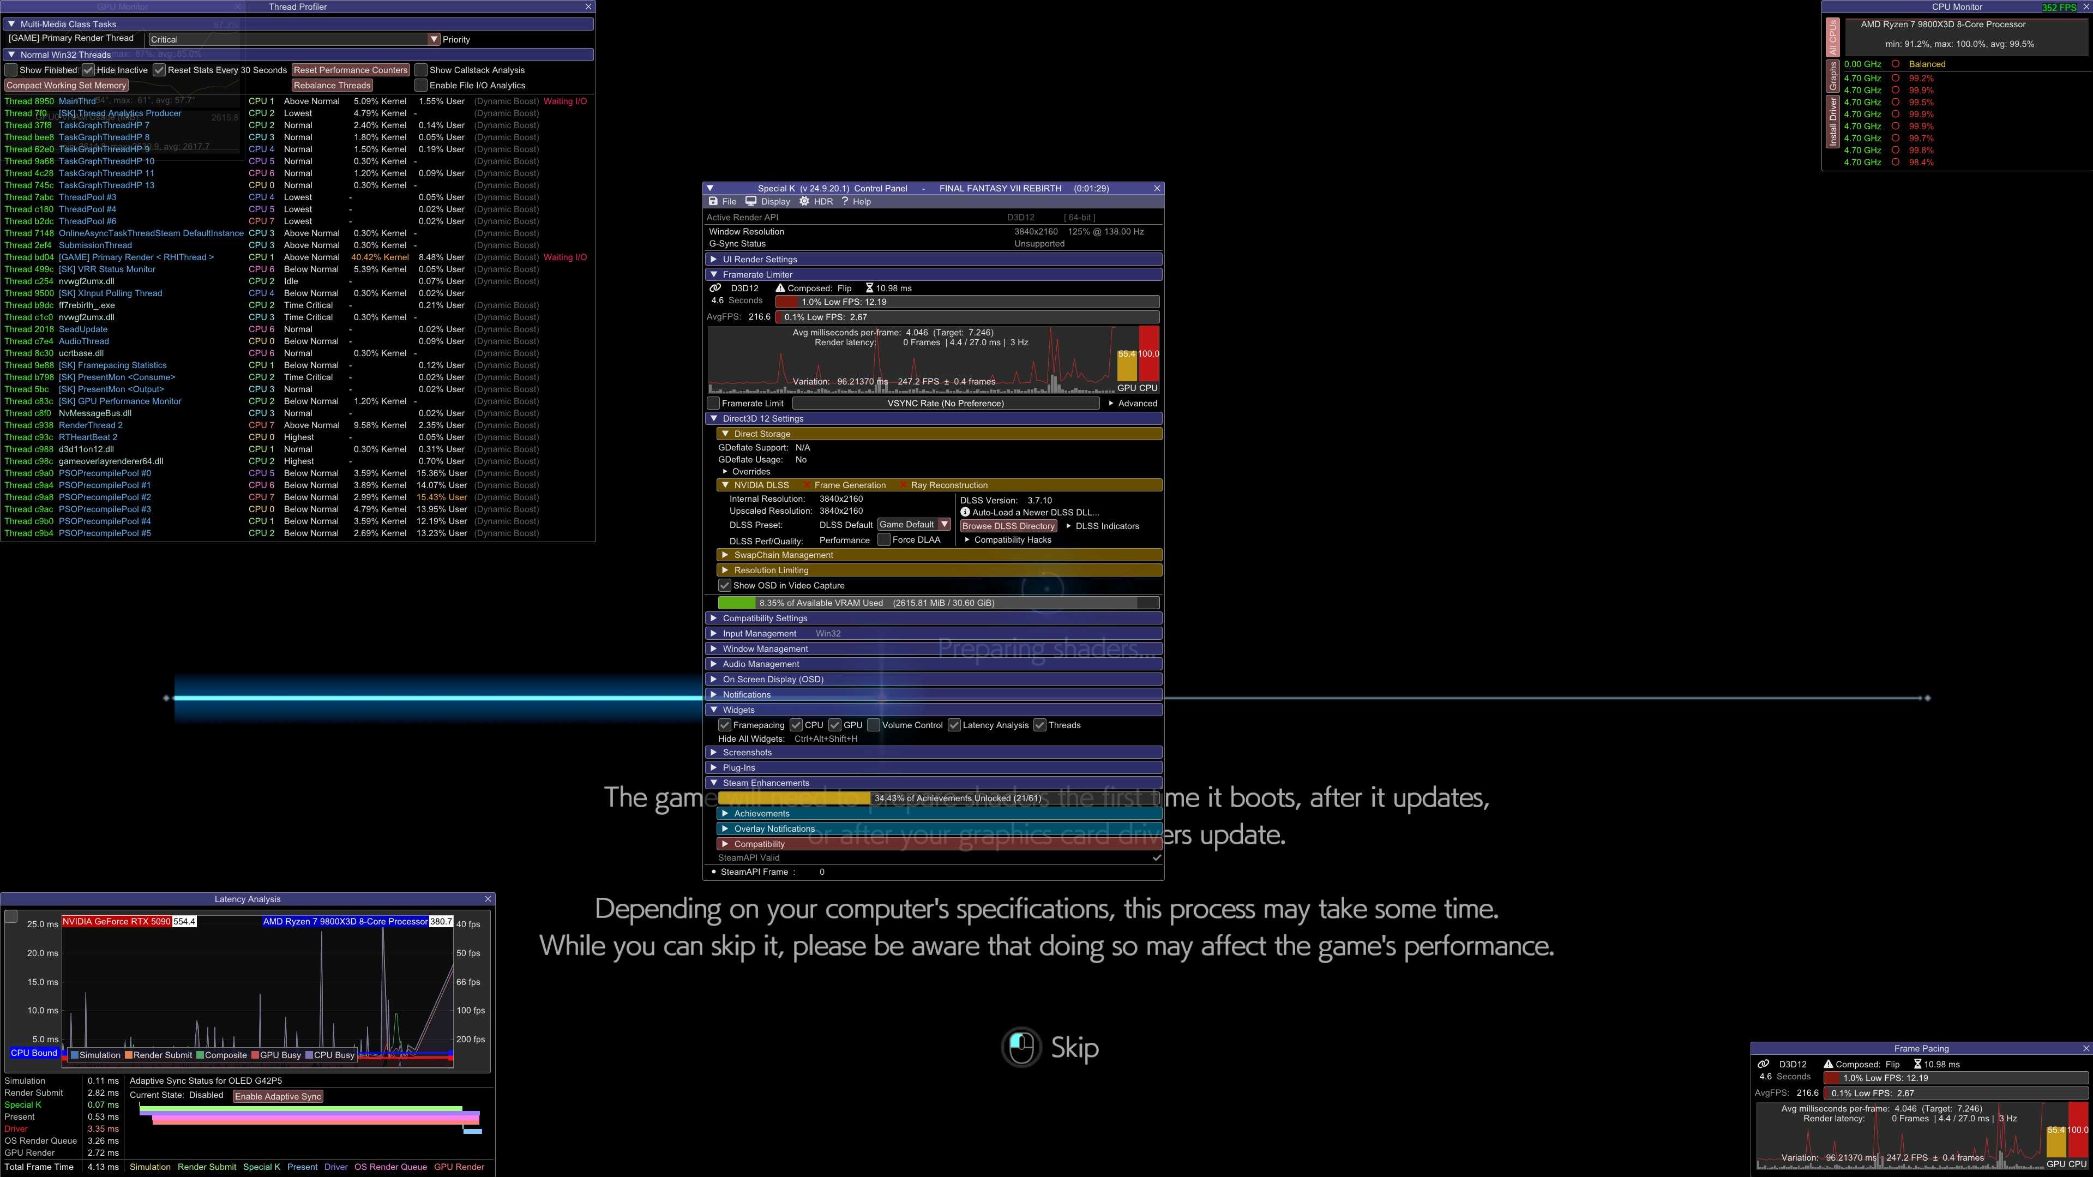
Task: Toggle Show Callstack Analysis
Action: tap(421, 70)
